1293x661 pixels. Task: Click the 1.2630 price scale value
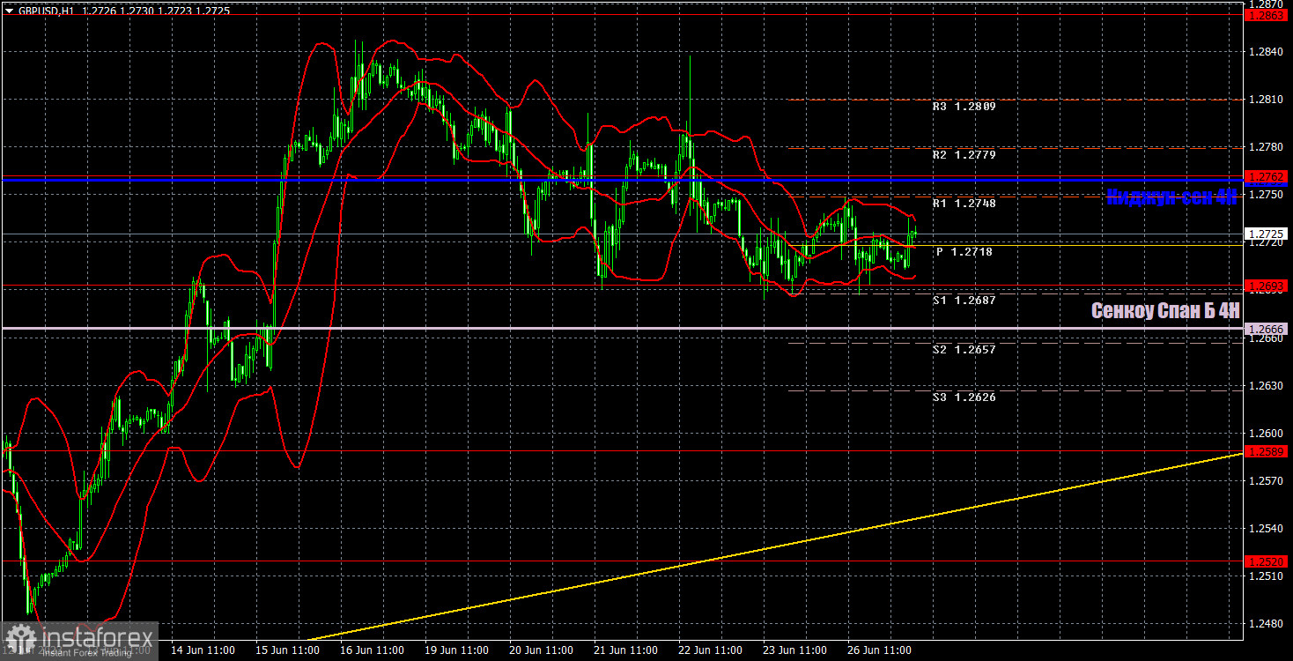pyautogui.click(x=1265, y=386)
